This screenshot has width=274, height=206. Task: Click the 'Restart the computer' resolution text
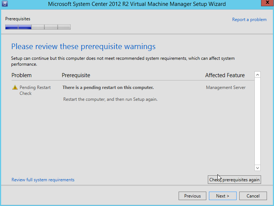tap(110, 99)
